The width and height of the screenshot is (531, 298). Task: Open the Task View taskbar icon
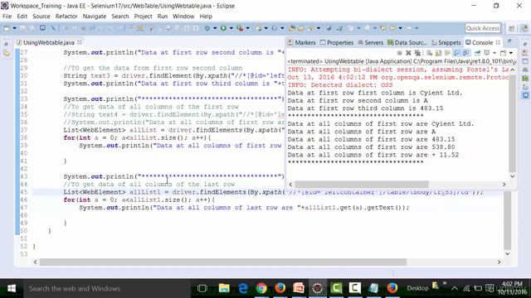tap(202, 288)
